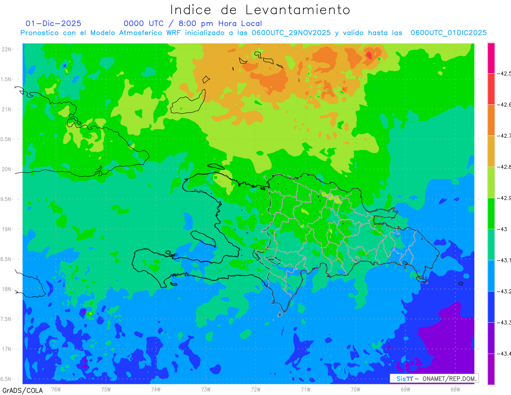Click the '22N' latitude axis label
The image size is (511, 395).
click(x=7, y=49)
